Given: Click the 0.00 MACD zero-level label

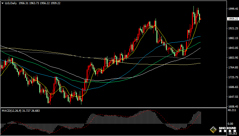Looking at the screenshot, I should [231, 124].
